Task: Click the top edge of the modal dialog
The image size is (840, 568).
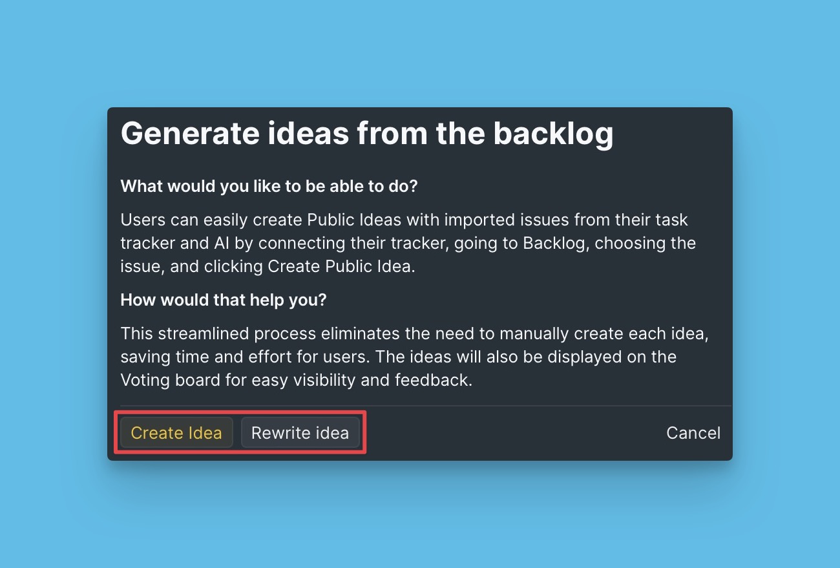Action: [420, 108]
